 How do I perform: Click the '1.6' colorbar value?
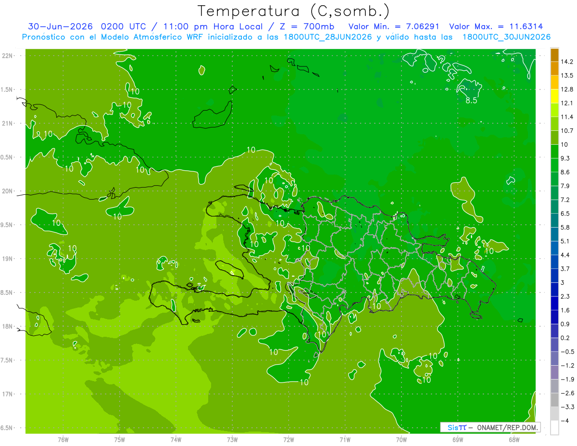click(x=565, y=310)
